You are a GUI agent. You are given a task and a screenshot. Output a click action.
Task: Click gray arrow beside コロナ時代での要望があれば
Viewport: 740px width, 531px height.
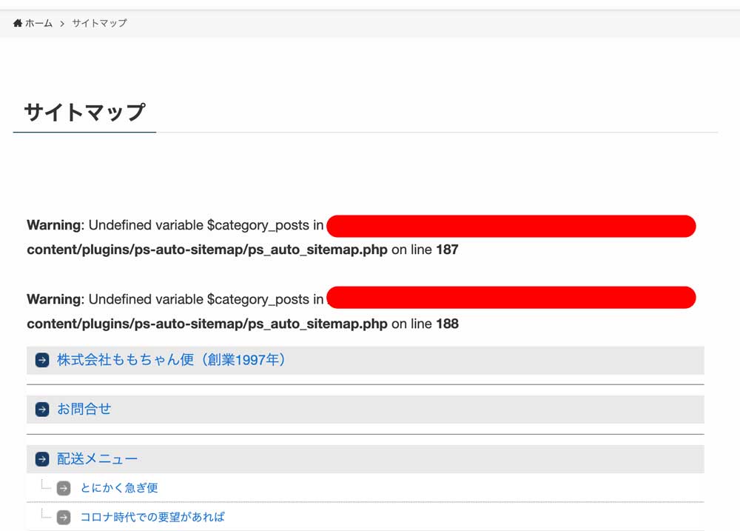tap(64, 517)
